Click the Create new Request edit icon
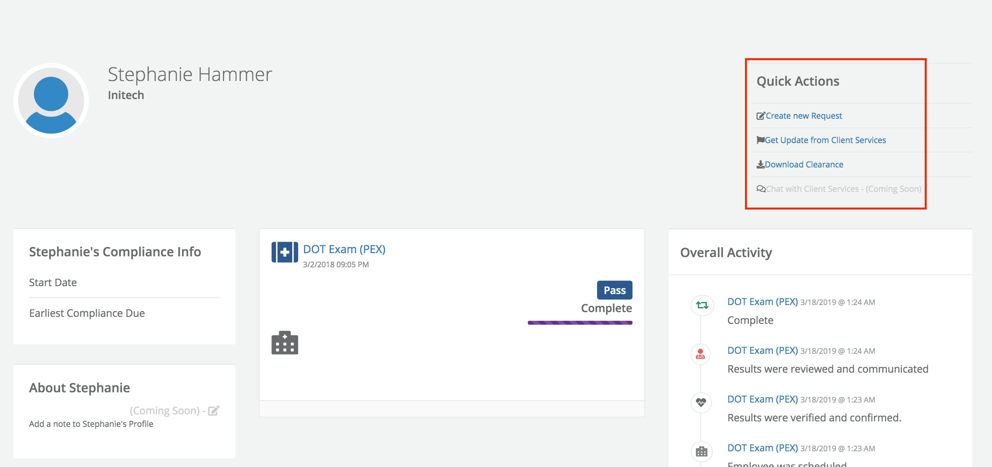This screenshot has width=992, height=467. coord(761,116)
